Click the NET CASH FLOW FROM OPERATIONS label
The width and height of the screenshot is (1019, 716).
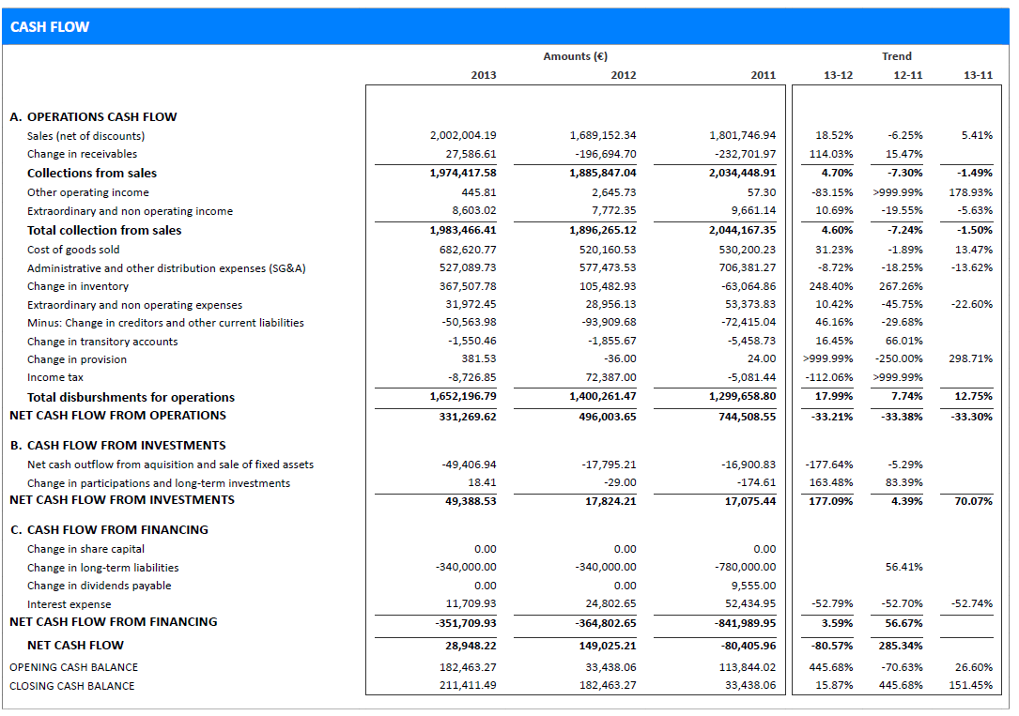pyautogui.click(x=117, y=416)
